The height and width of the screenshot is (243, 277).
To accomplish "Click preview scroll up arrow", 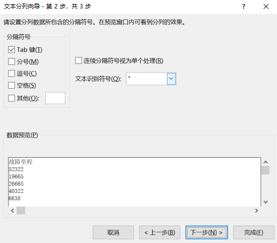I will coord(266,162).
